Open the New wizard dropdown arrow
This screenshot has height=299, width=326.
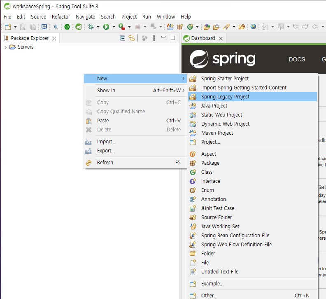[x=15, y=27]
